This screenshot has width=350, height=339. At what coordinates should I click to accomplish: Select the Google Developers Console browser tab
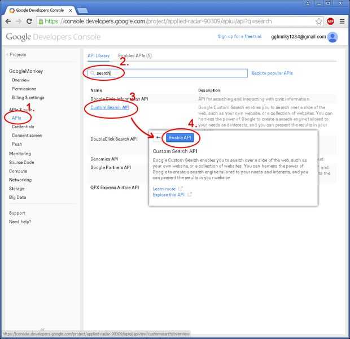(x=40, y=10)
